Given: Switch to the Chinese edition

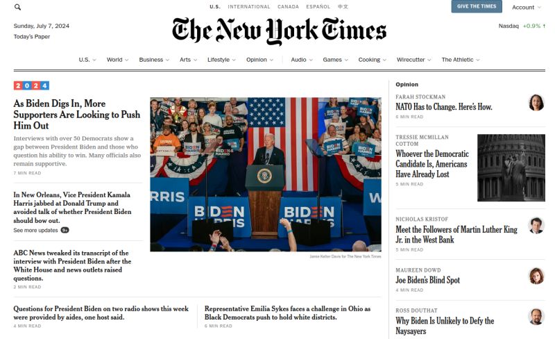Looking at the screenshot, I should pyautogui.click(x=343, y=7).
